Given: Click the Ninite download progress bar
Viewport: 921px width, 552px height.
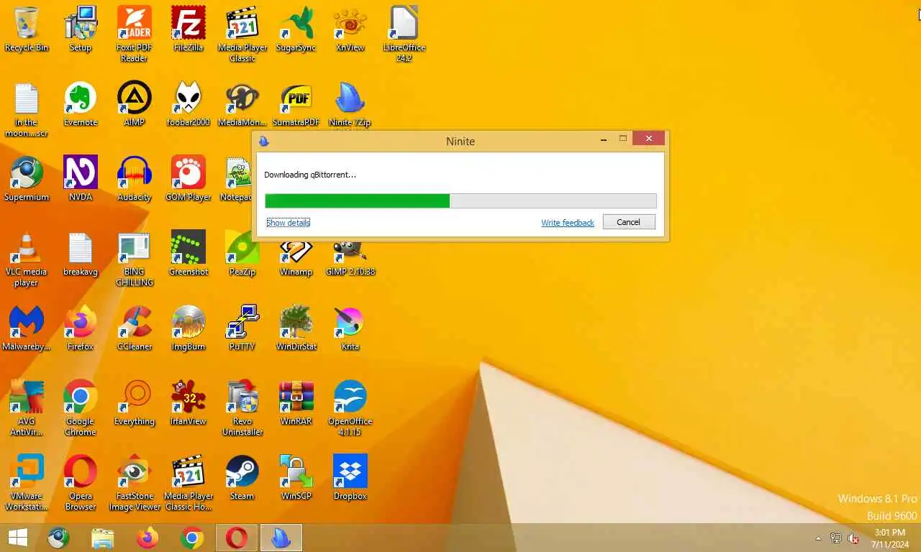Looking at the screenshot, I should coord(460,201).
